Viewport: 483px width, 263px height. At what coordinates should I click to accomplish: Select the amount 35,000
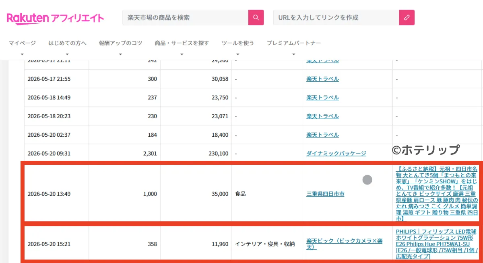click(x=220, y=194)
